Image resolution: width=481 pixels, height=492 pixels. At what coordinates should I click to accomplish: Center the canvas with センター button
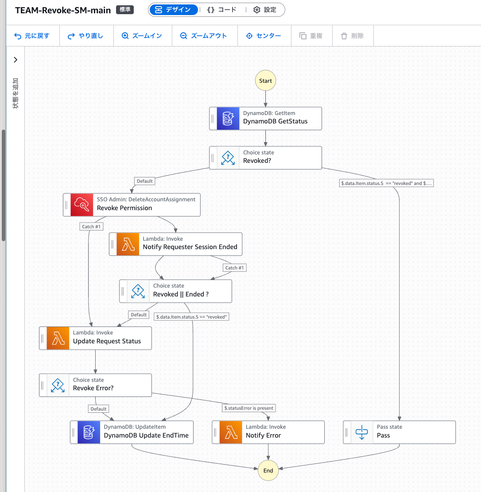[x=264, y=36]
